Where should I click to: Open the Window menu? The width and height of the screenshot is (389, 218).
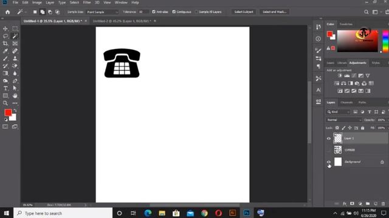click(121, 2)
